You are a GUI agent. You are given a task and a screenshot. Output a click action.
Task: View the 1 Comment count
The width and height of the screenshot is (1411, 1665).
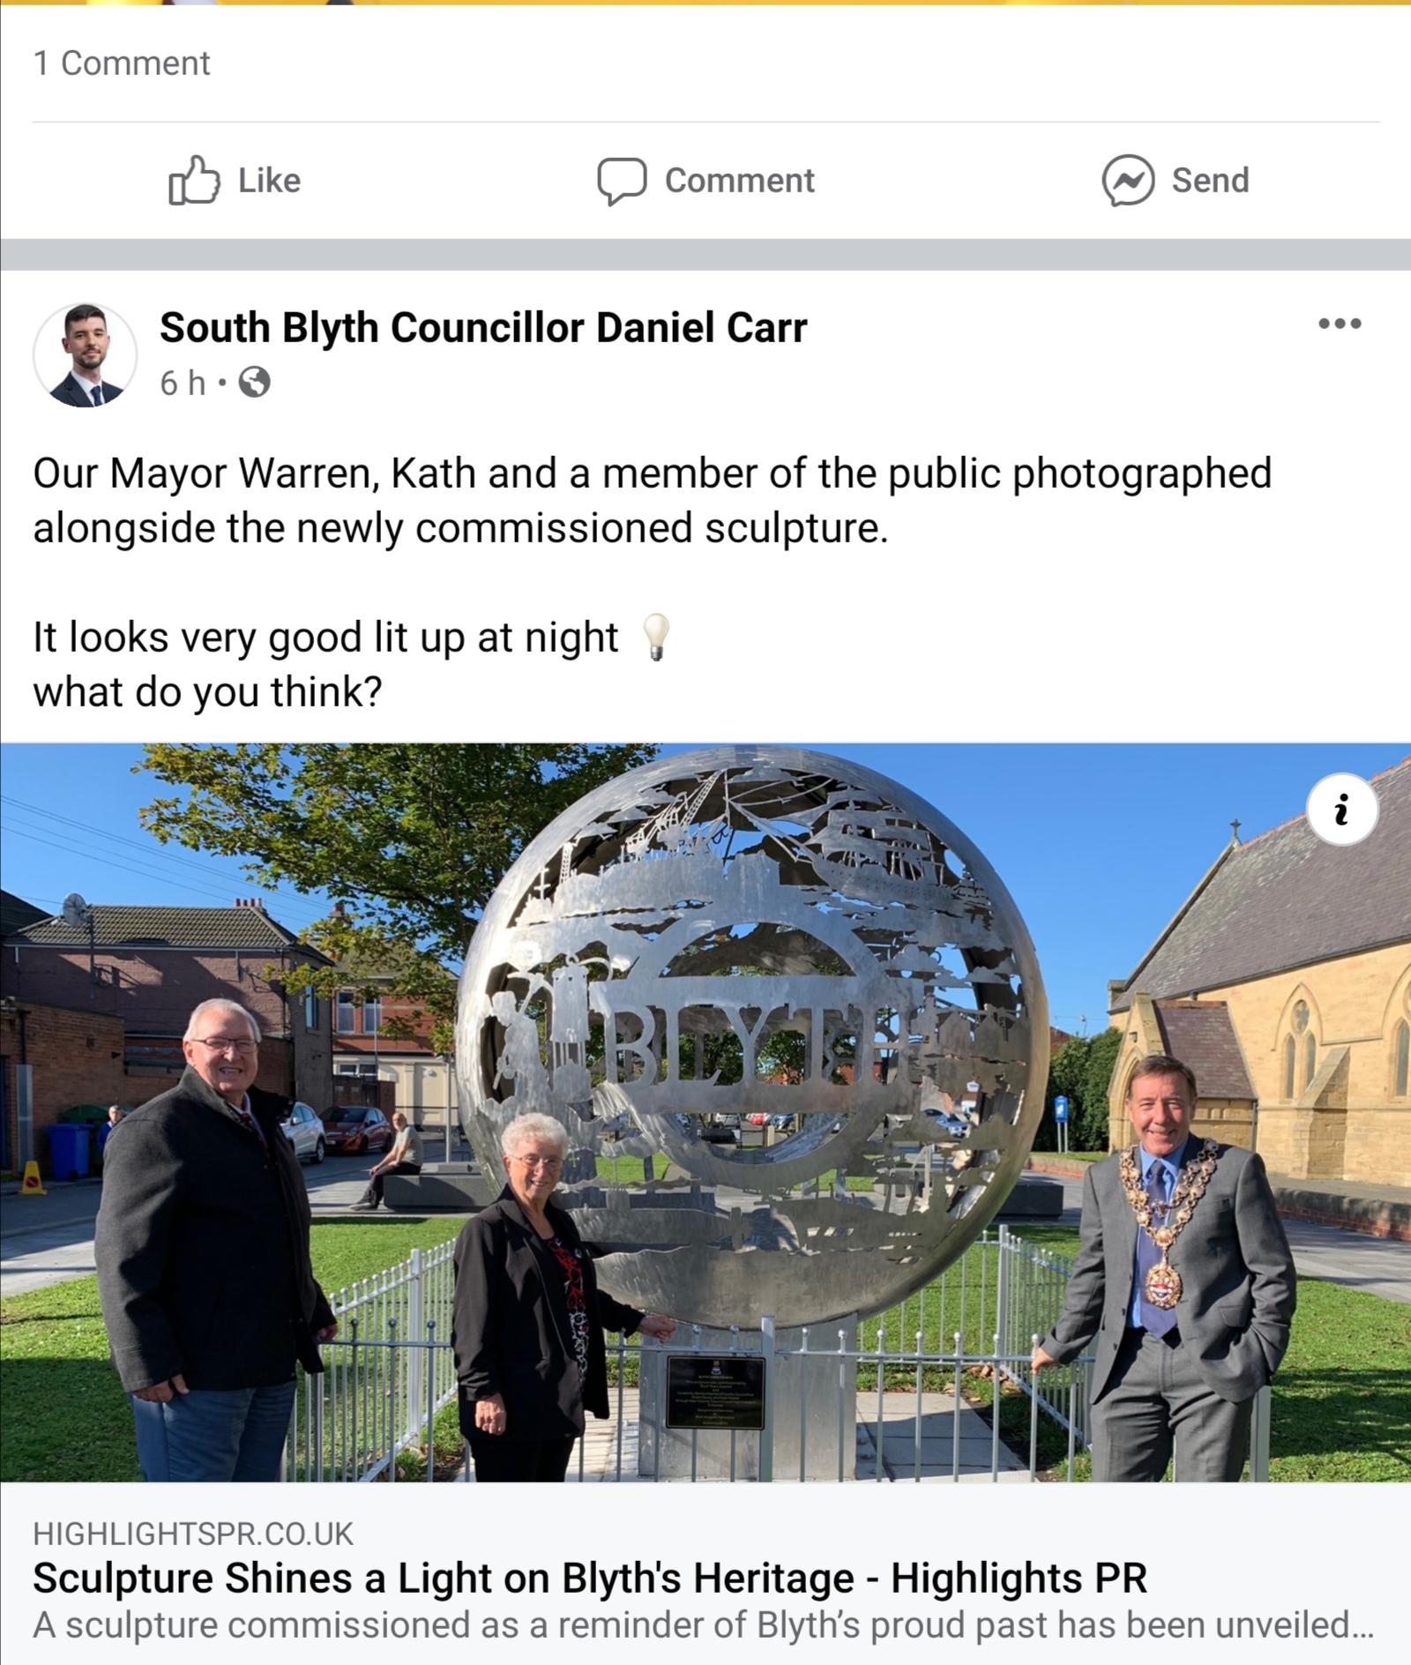tap(122, 63)
